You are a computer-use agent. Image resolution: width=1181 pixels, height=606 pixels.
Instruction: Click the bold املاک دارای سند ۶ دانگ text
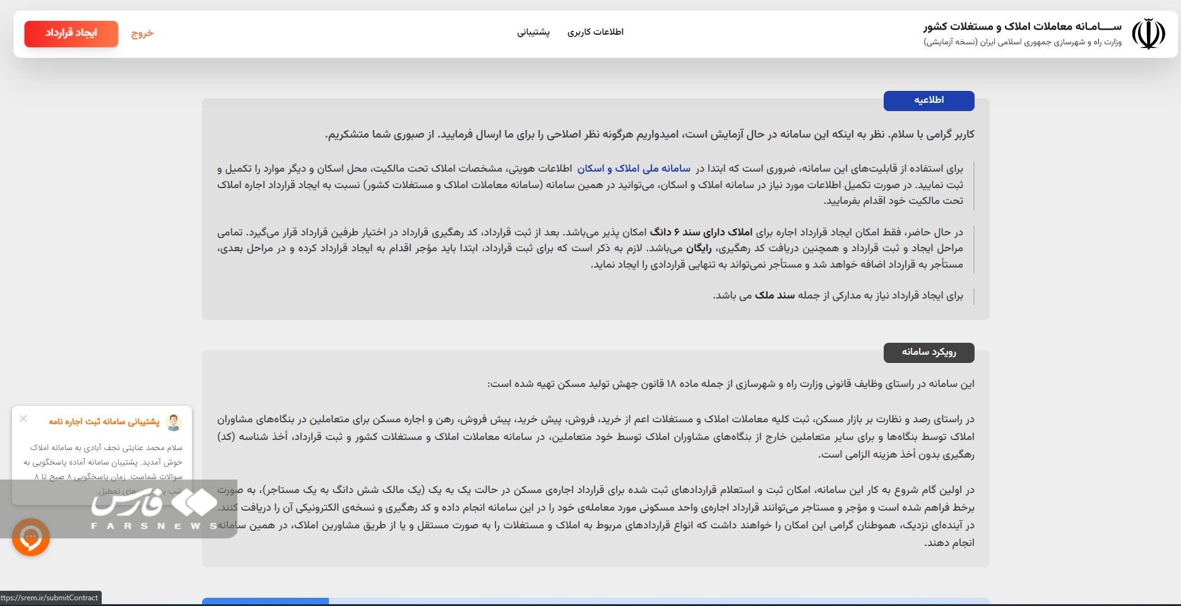(701, 232)
